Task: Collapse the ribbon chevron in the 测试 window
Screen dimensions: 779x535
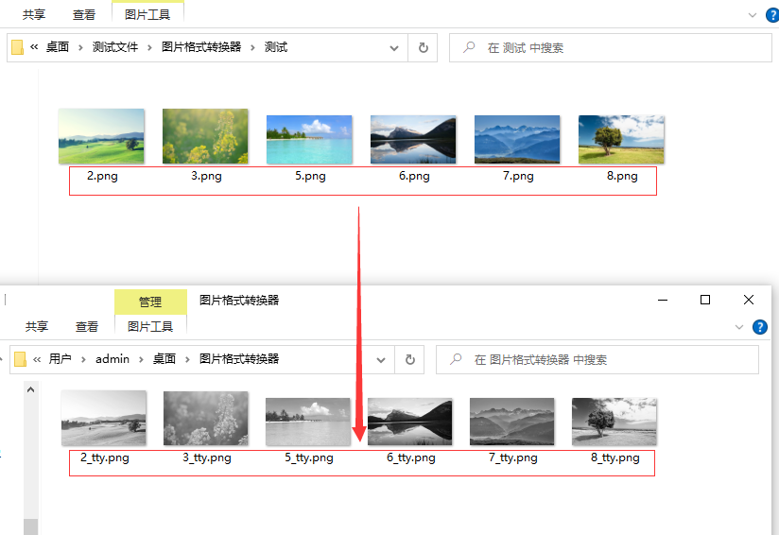Action: point(753,15)
